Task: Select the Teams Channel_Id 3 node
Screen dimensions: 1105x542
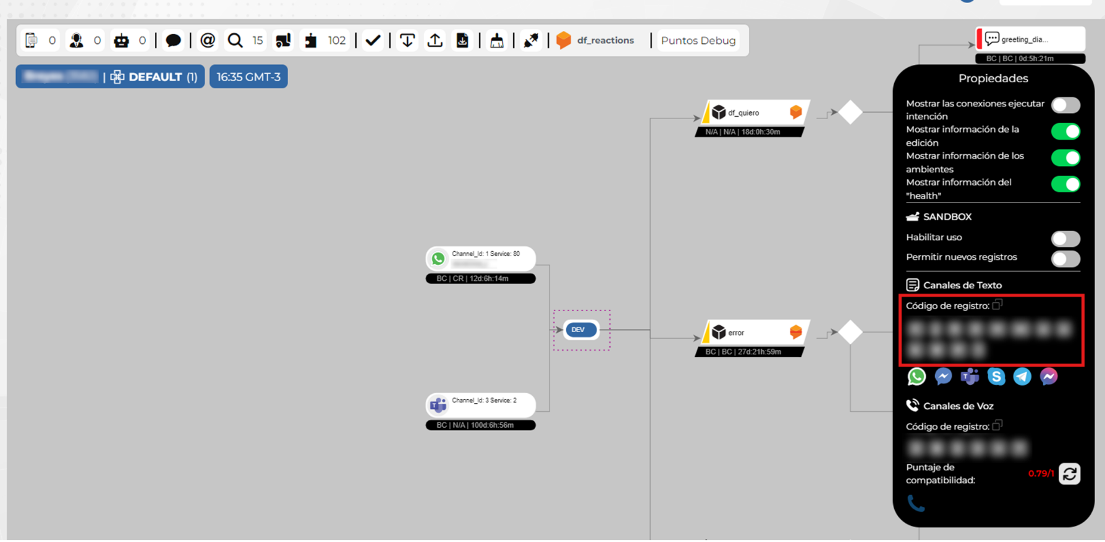Action: [x=481, y=405]
